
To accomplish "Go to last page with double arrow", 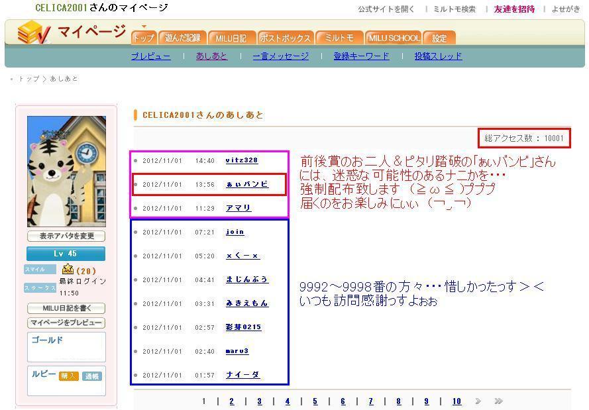I will tap(498, 401).
